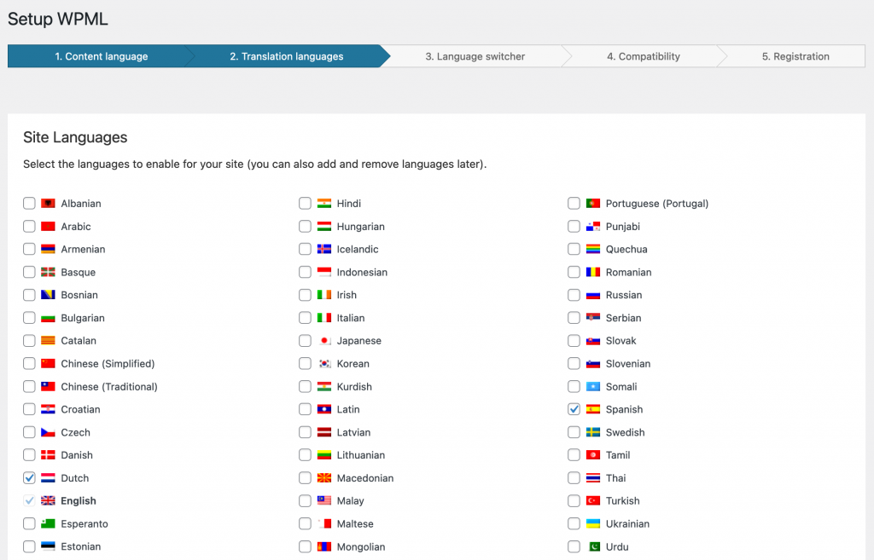Select the Translation languages step
Viewport: 874px width, 560px height.
click(x=287, y=56)
